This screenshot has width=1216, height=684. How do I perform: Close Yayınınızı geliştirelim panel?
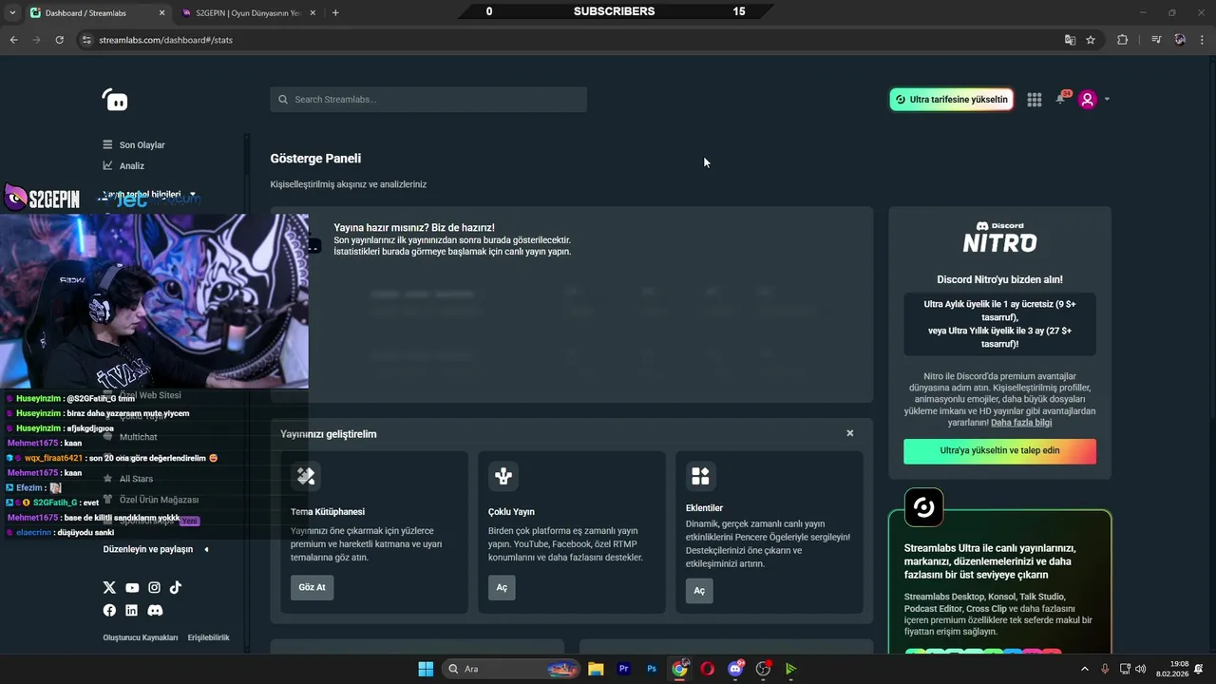click(x=849, y=433)
